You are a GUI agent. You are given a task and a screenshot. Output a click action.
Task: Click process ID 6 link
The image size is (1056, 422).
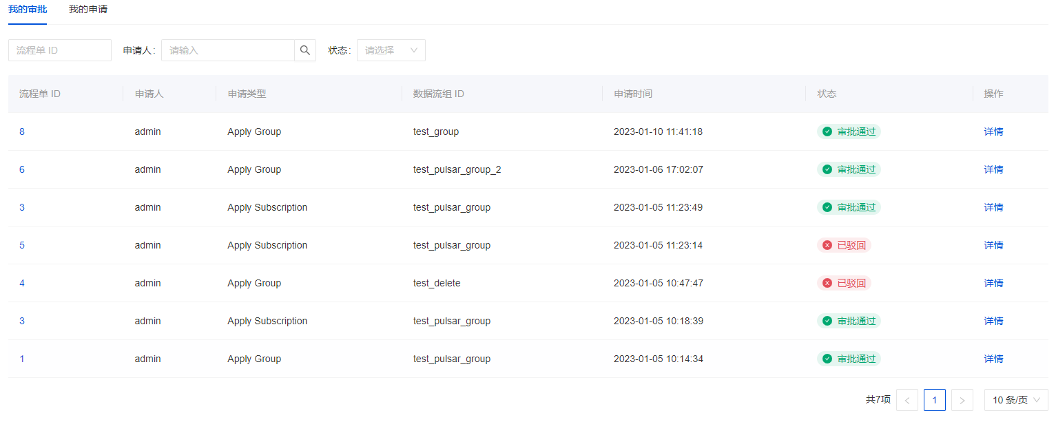pyautogui.click(x=22, y=169)
